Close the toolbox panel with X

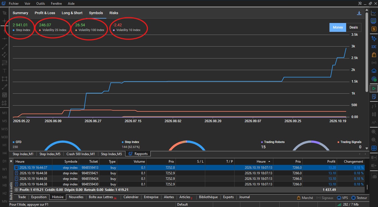click(11, 161)
